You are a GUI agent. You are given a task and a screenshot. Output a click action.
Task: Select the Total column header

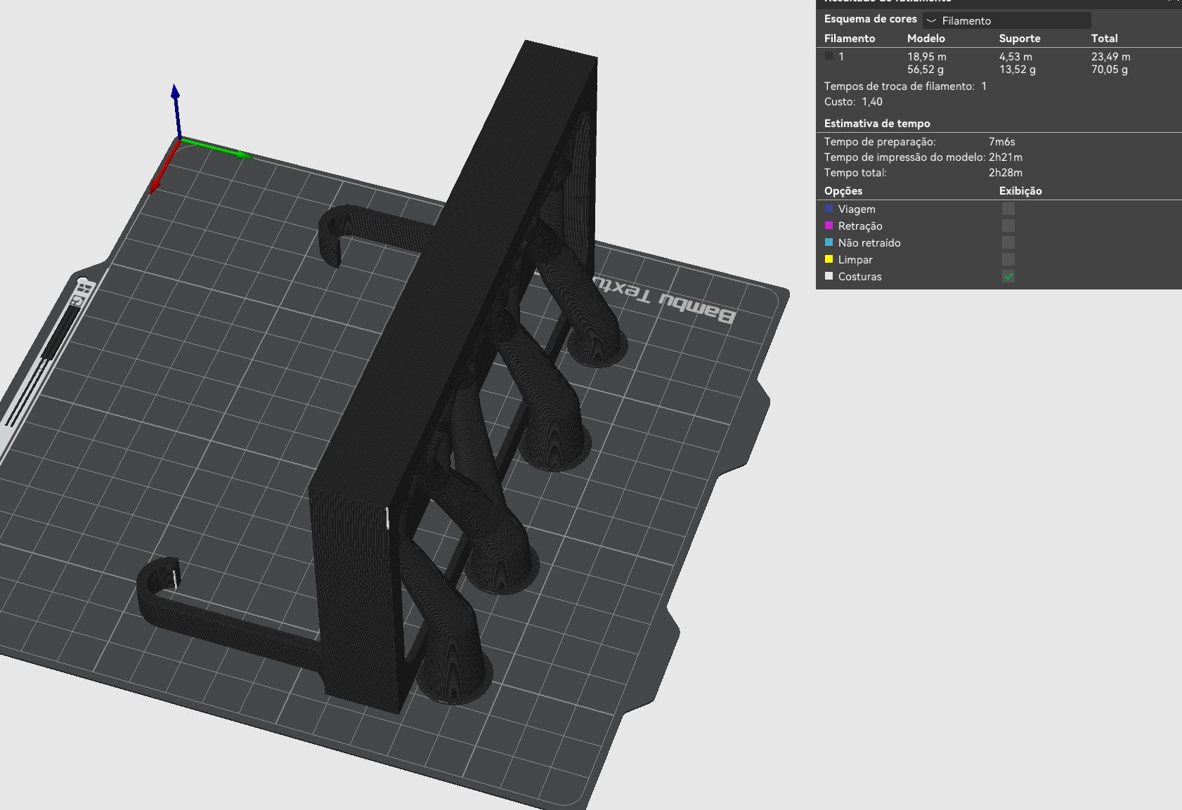coord(1104,39)
